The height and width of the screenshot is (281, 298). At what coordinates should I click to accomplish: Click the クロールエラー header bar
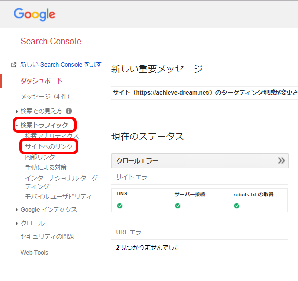coord(200,160)
